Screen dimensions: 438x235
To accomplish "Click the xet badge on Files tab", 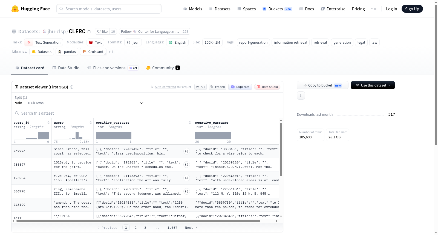I will coord(133,68).
